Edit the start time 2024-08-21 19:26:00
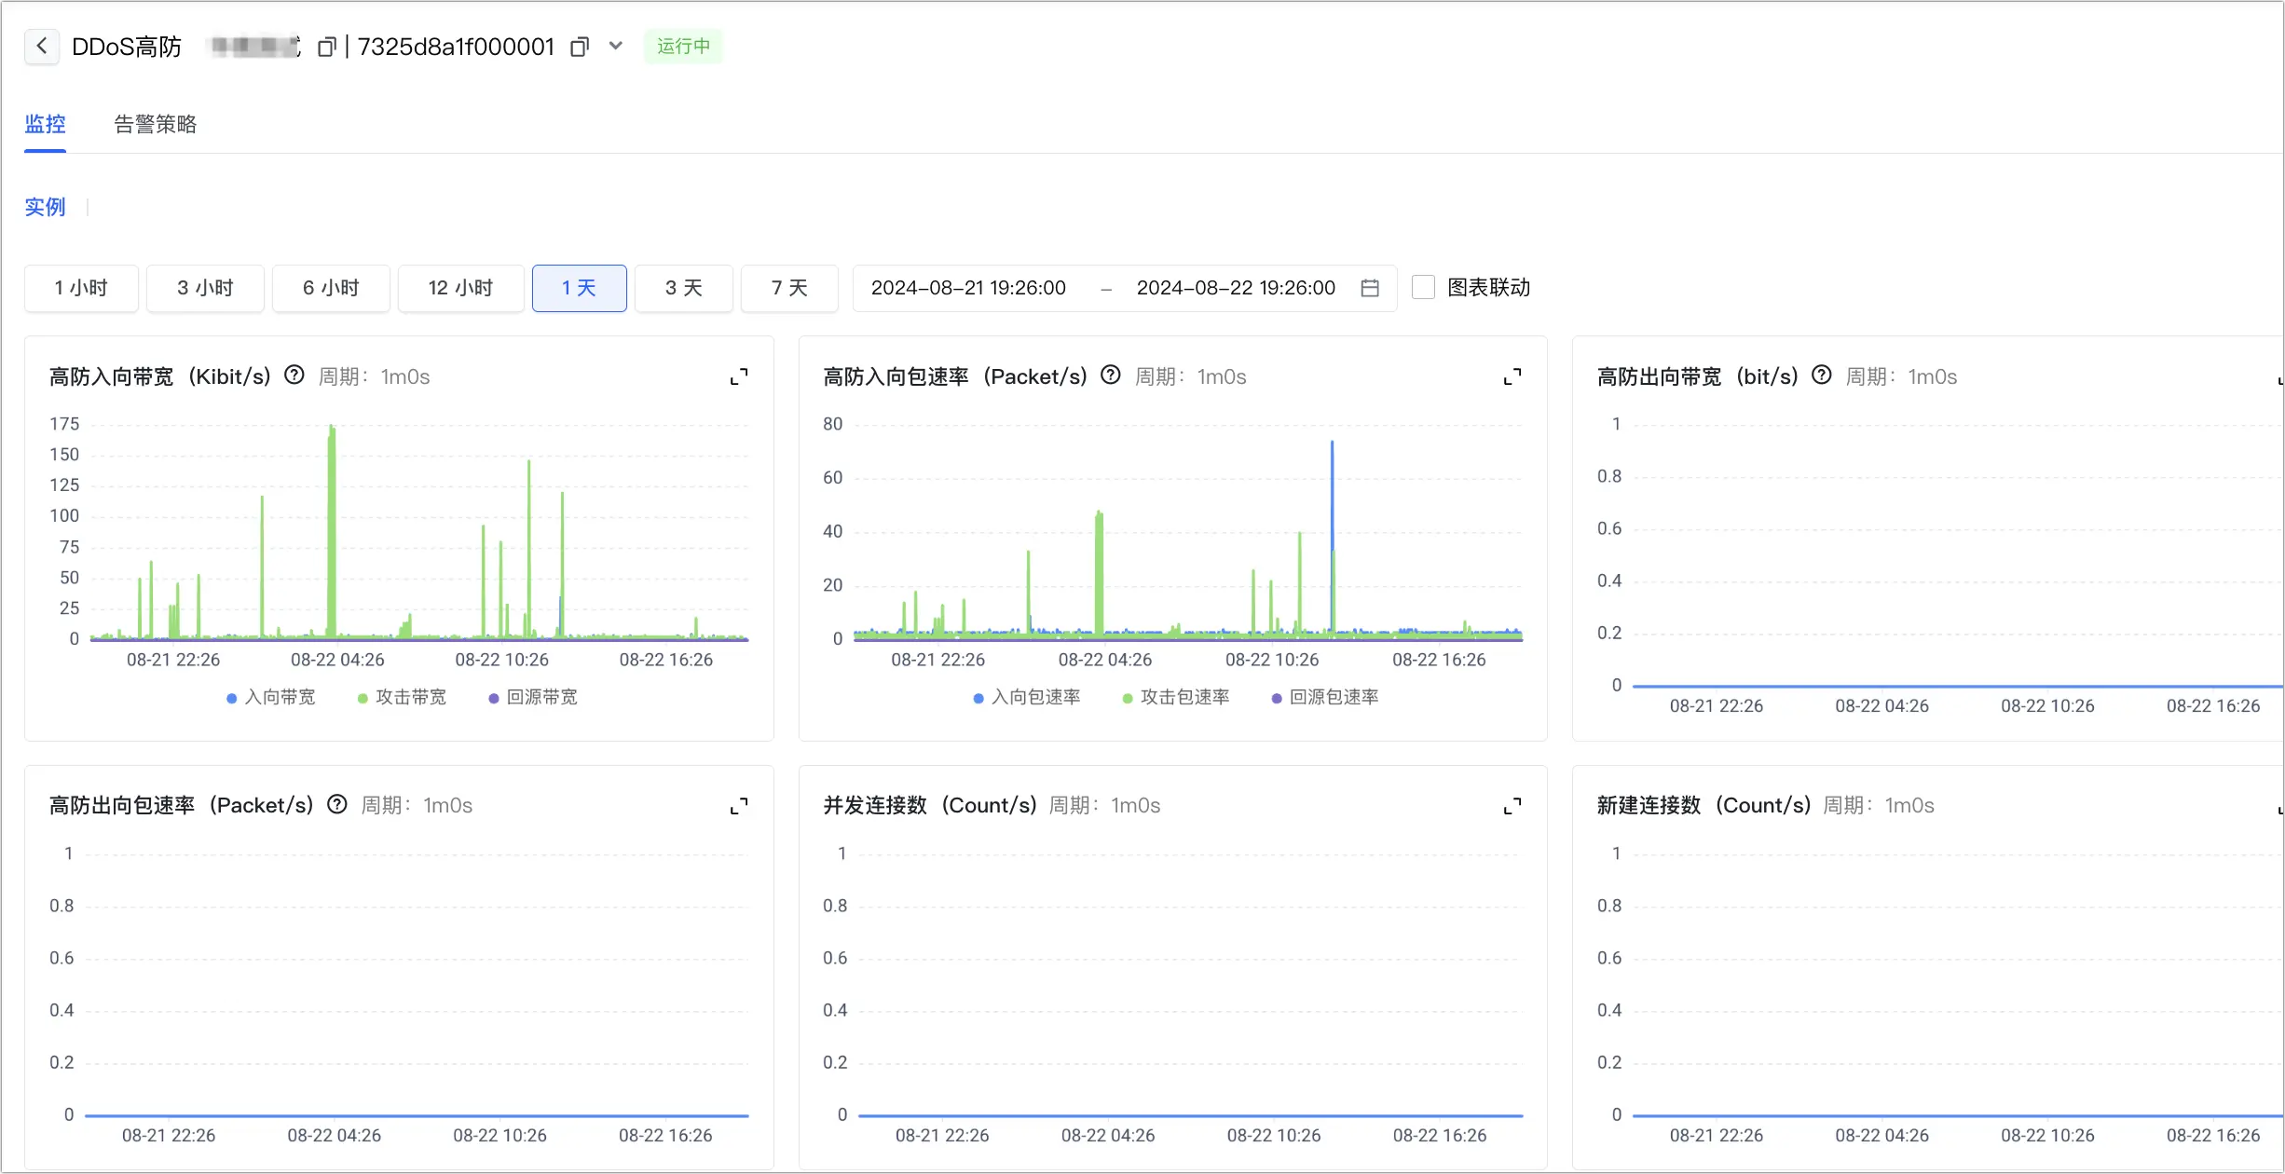The image size is (2285, 1174). (x=968, y=288)
